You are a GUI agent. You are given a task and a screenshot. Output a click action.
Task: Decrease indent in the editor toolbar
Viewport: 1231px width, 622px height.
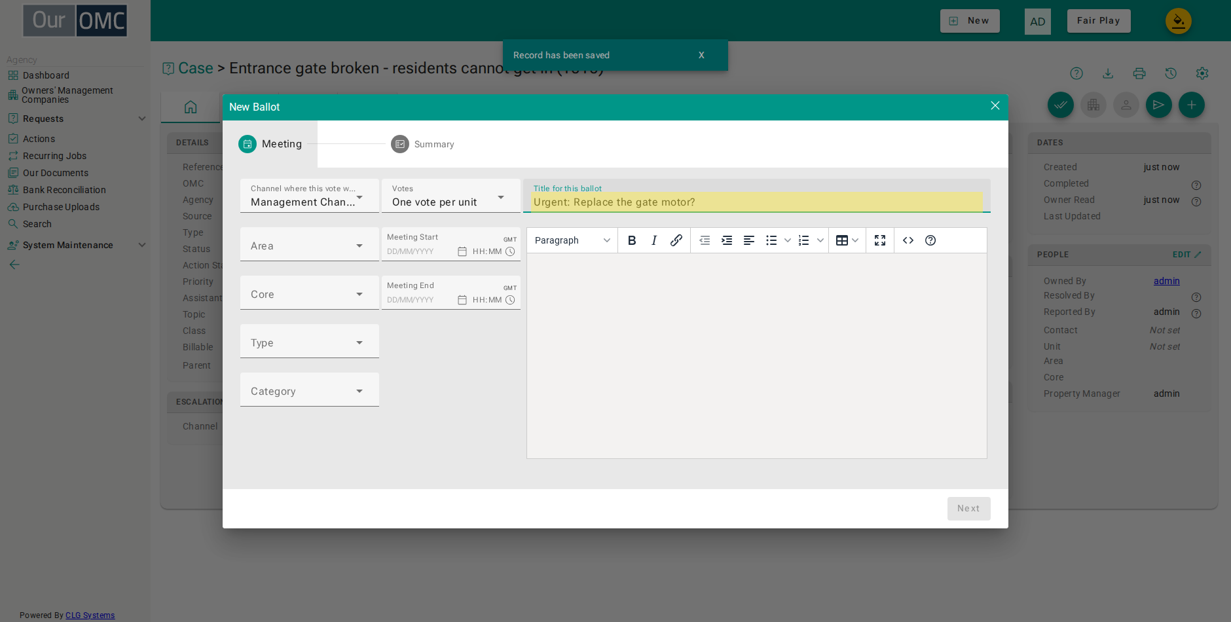[705, 240]
